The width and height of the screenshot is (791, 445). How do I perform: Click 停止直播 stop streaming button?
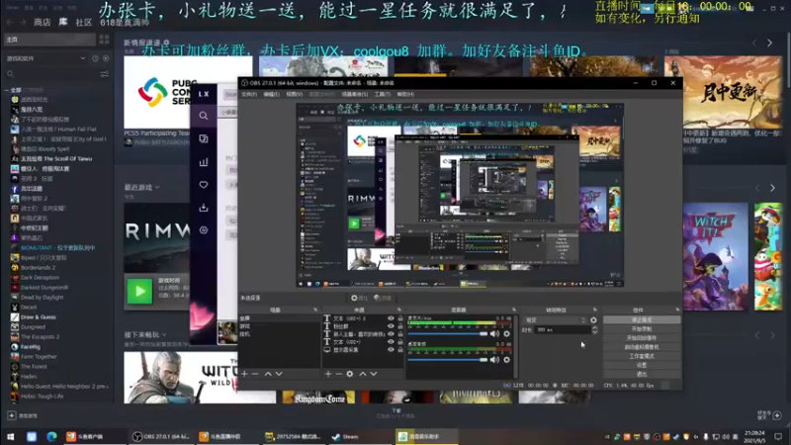[642, 319]
